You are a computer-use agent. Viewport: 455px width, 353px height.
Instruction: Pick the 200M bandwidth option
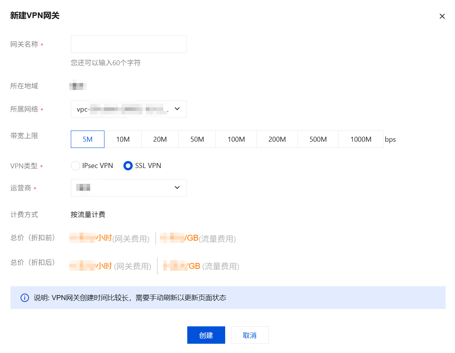[277, 139]
